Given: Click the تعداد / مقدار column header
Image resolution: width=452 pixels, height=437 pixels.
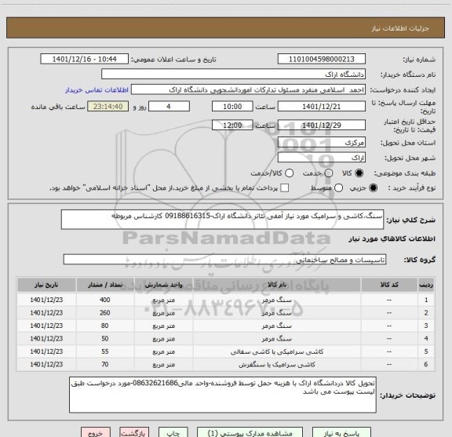Looking at the screenshot, I should point(105,285).
